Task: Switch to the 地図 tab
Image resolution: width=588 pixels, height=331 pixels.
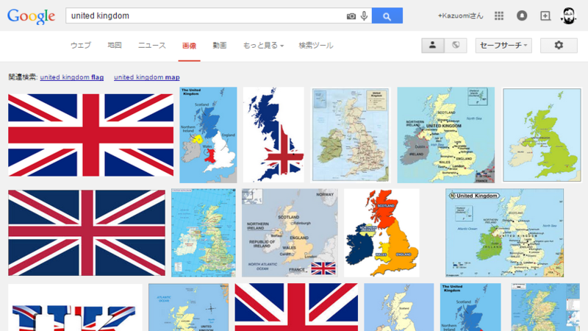Action: (115, 46)
